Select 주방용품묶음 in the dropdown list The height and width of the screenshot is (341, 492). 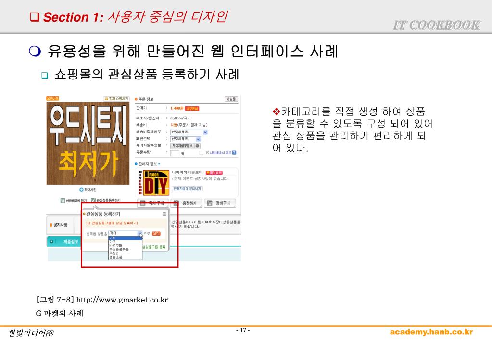point(125,249)
